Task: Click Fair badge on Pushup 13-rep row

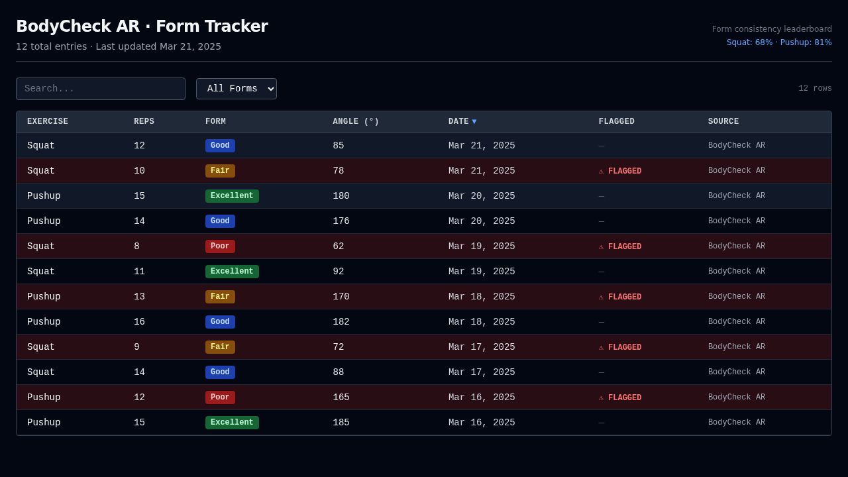Action: tap(220, 297)
